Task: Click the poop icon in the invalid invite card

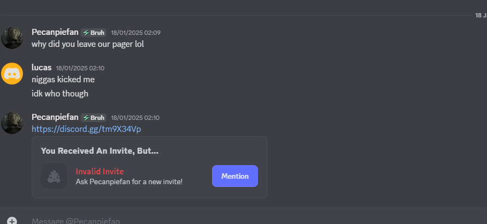Action: click(x=54, y=176)
